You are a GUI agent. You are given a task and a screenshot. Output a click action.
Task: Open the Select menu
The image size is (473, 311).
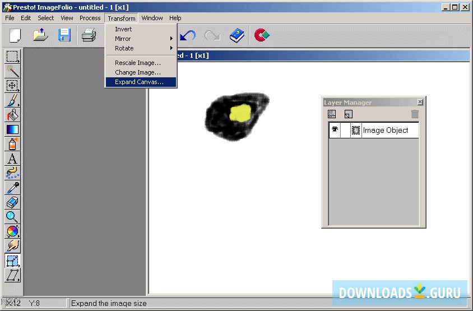pyautogui.click(x=46, y=18)
